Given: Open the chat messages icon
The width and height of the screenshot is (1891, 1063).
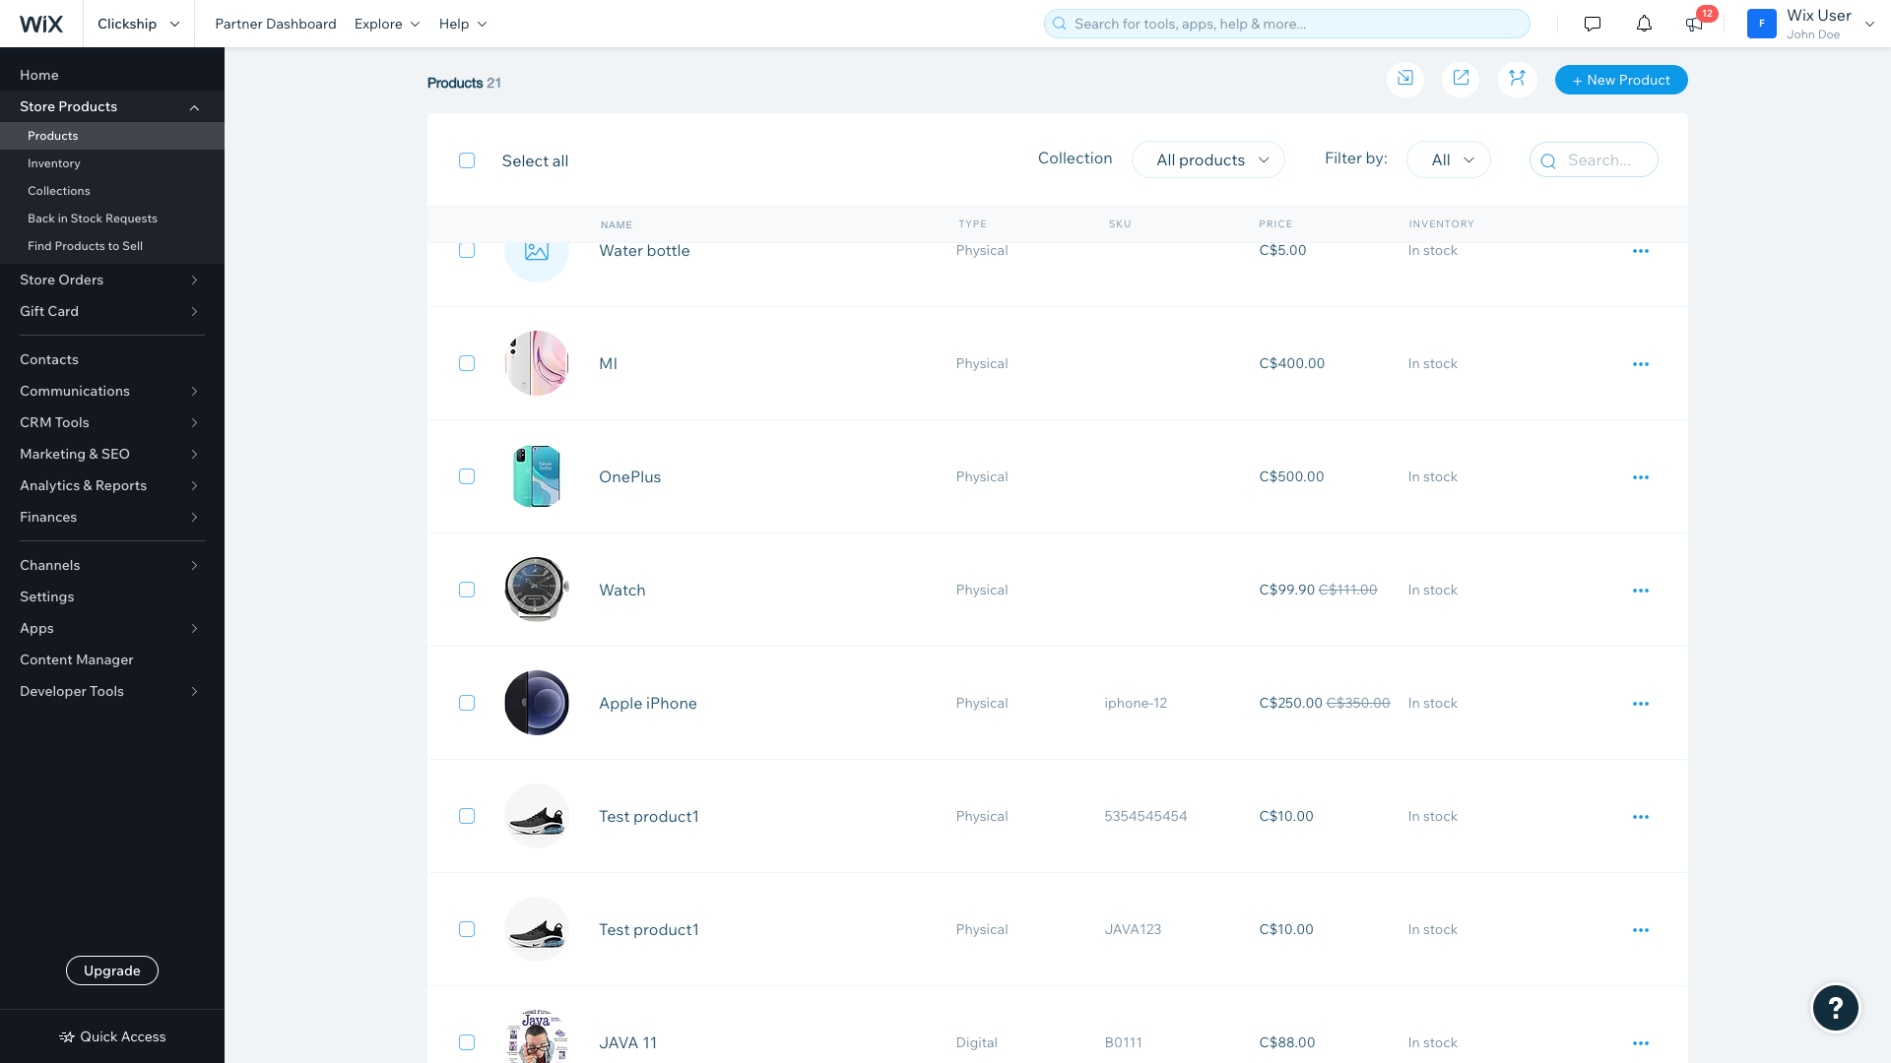Looking at the screenshot, I should tap(1593, 24).
